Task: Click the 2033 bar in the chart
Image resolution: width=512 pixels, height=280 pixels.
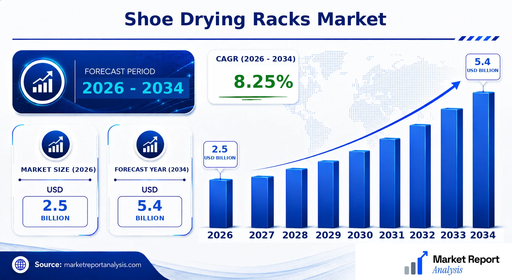Action: click(452, 168)
